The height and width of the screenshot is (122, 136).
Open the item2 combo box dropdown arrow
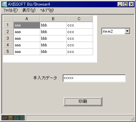[x=127, y=31]
